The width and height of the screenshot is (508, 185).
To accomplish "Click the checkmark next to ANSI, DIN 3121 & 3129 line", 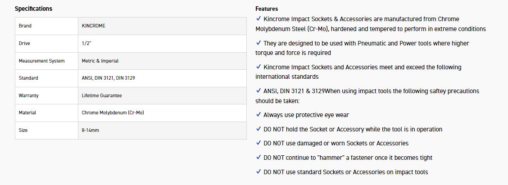I will click(x=258, y=91).
